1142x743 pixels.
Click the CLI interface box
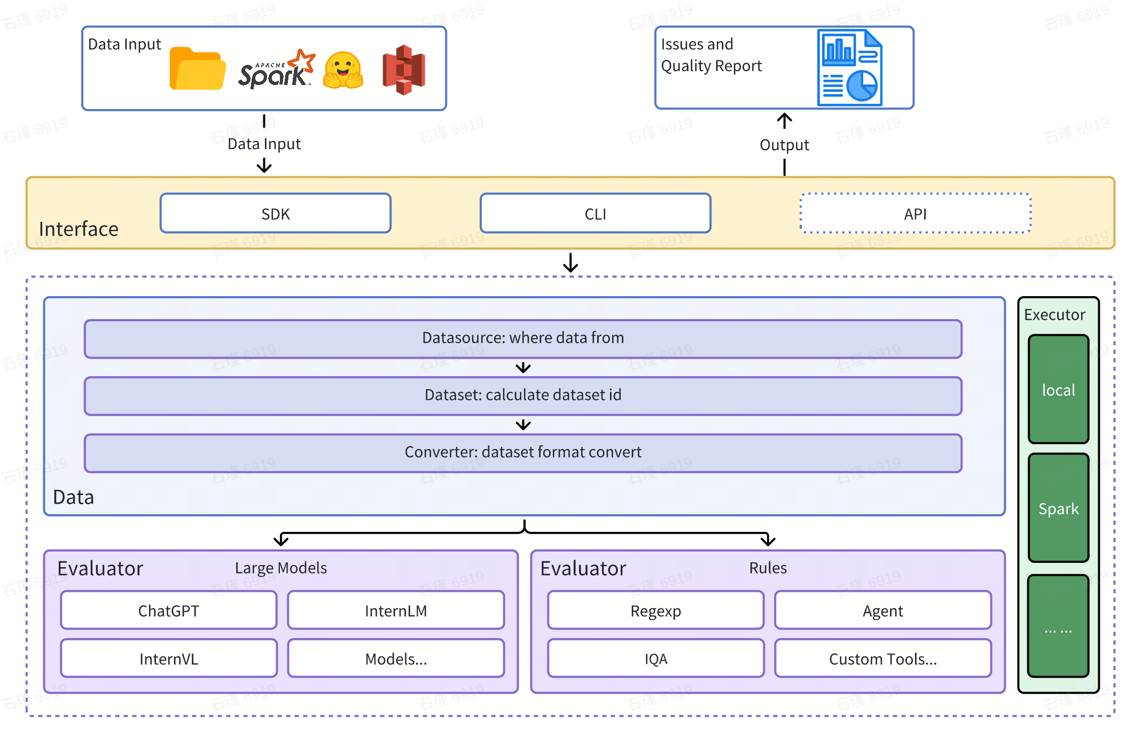click(595, 214)
